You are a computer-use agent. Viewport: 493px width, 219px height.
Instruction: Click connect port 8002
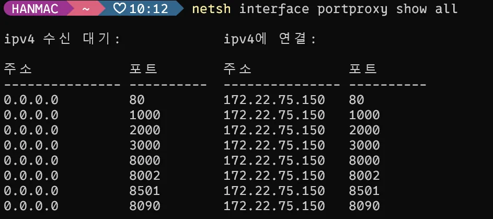(x=364, y=176)
